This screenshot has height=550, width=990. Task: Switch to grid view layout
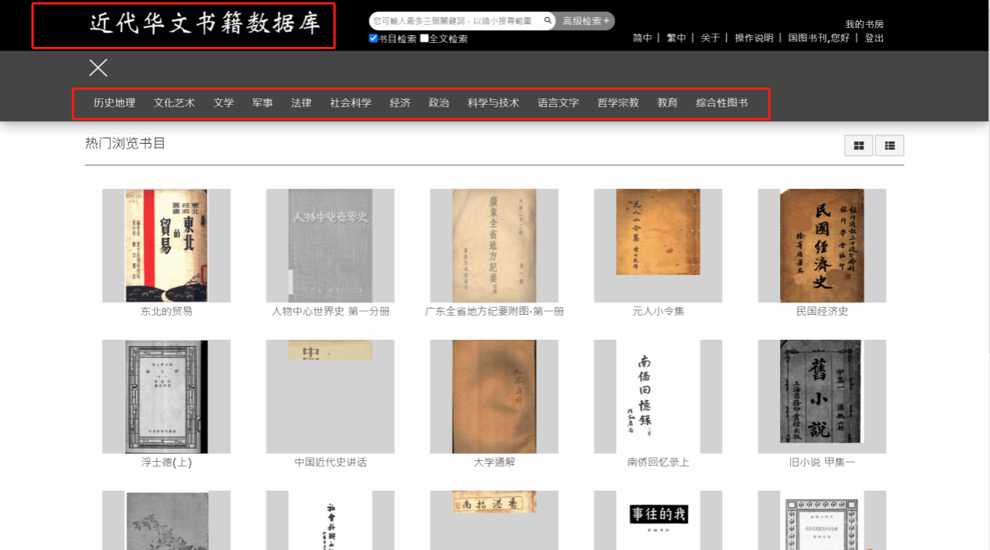859,145
